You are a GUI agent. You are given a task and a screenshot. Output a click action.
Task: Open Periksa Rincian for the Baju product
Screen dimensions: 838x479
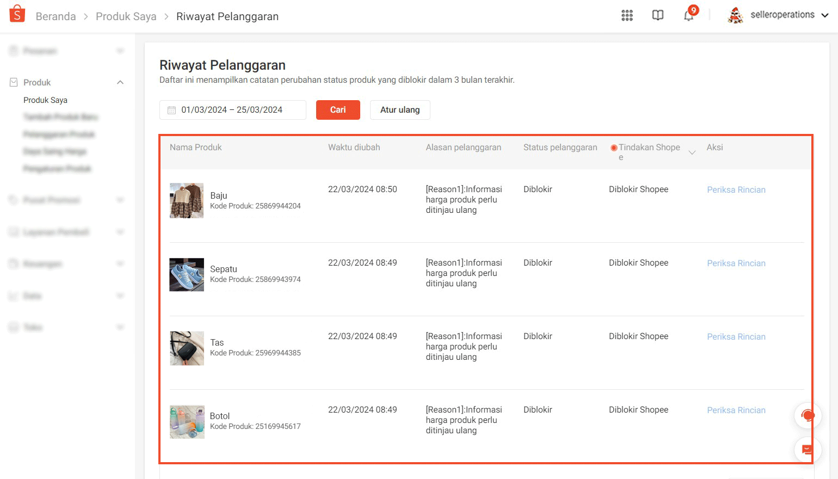pyautogui.click(x=736, y=189)
